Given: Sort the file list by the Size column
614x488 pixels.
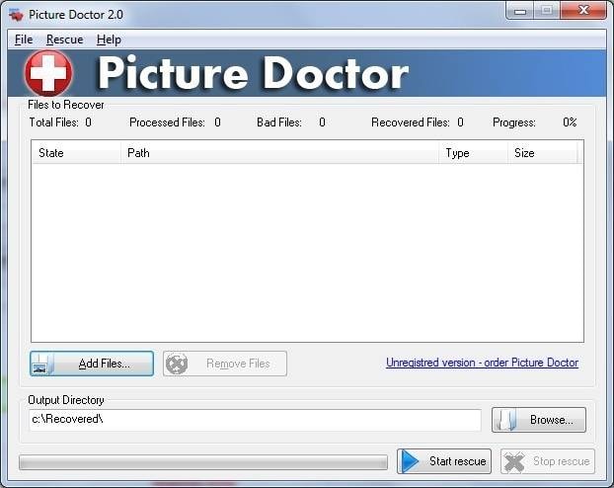Looking at the screenshot, I should 543,153.
